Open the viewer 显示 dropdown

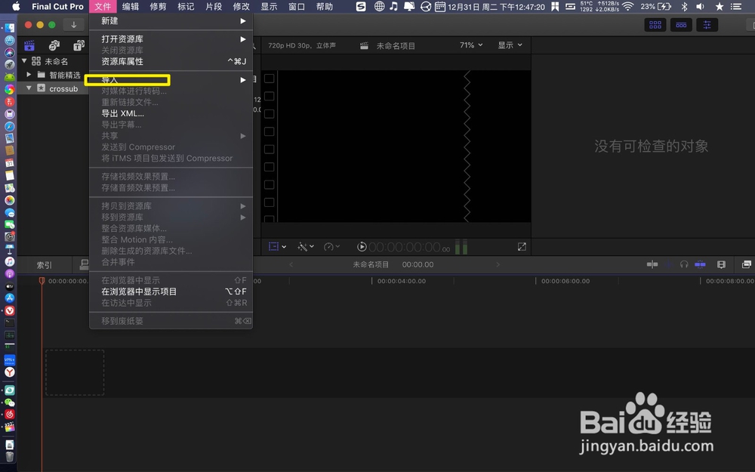pyautogui.click(x=510, y=45)
